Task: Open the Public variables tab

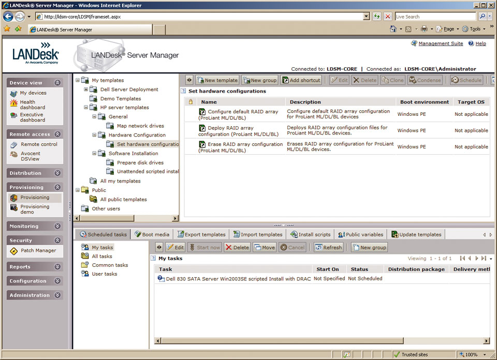Action: click(360, 234)
